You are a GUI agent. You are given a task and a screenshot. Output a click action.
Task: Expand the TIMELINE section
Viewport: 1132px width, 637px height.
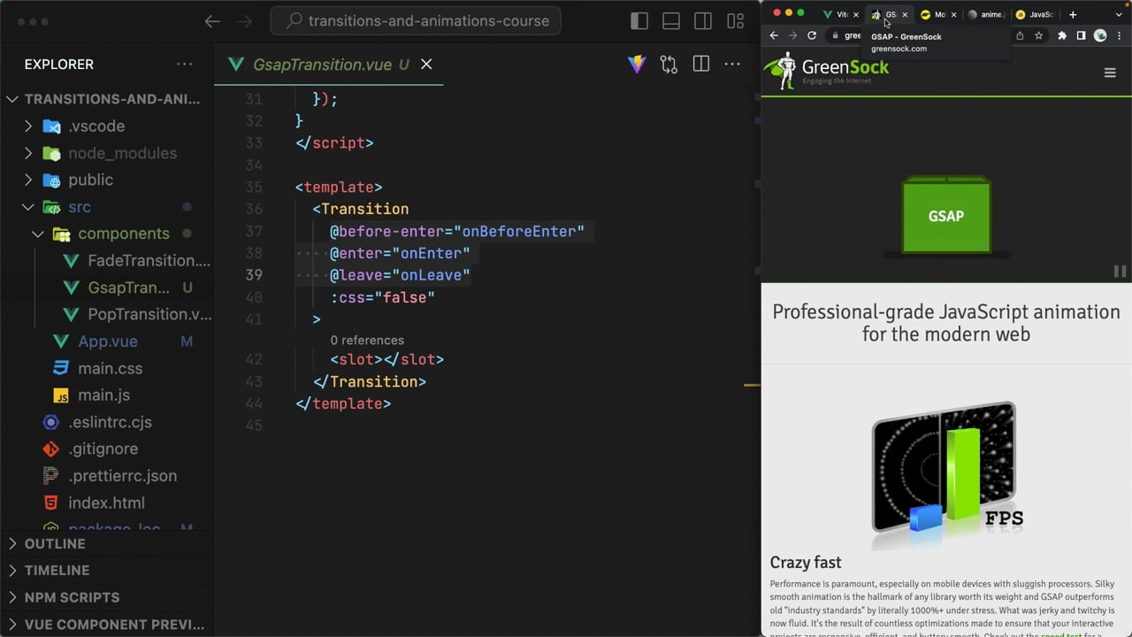click(x=107, y=571)
